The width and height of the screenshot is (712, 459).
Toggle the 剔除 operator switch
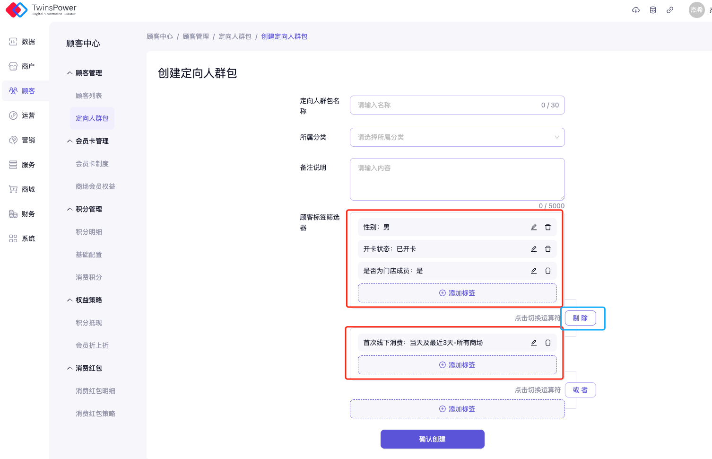pos(580,318)
